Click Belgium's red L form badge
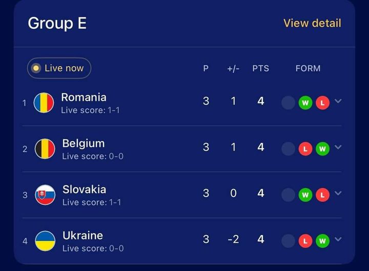Image resolution: width=369 pixels, height=271 pixels. [x=305, y=149]
